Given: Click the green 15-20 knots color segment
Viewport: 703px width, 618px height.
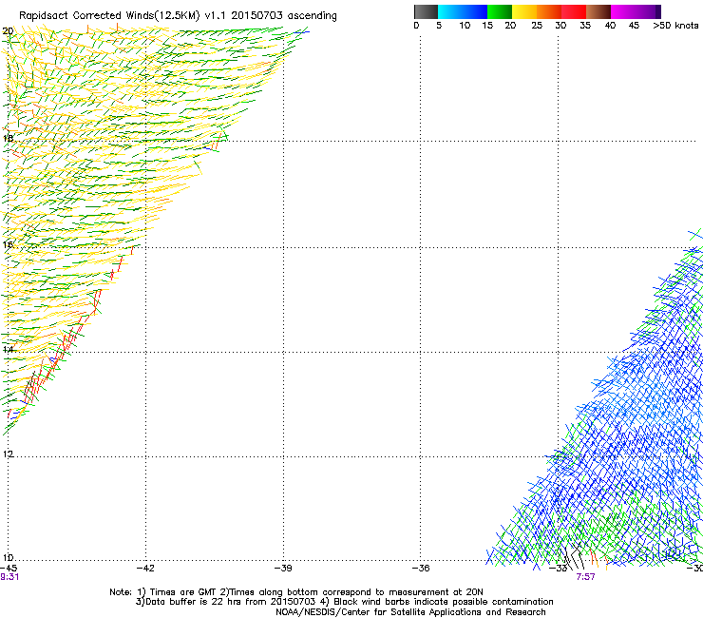Looking at the screenshot, I should click(500, 11).
